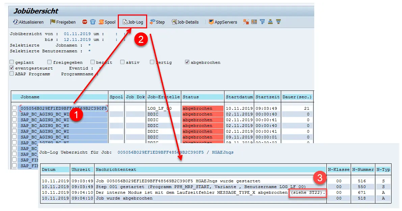This screenshot has height=211, width=402.
Task: Select row checkbox for job 005056B029EF1ED9BFF48569B2C390F5
Action: [x=14, y=108]
